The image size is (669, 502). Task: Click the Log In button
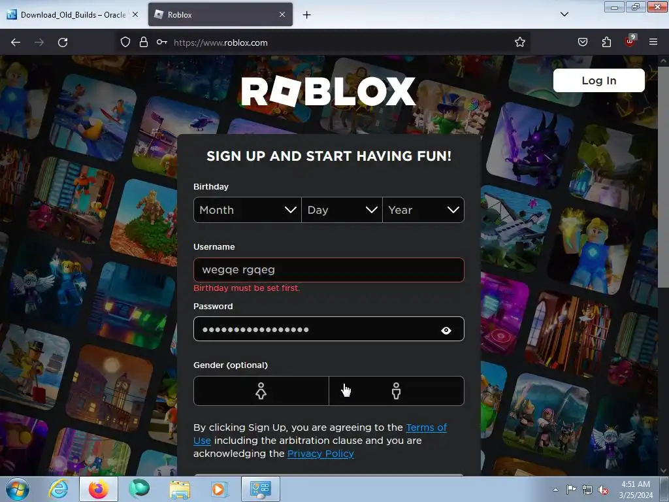click(598, 80)
